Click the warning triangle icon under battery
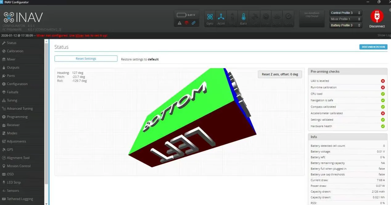The height and width of the screenshot is (205, 391). click(x=179, y=23)
